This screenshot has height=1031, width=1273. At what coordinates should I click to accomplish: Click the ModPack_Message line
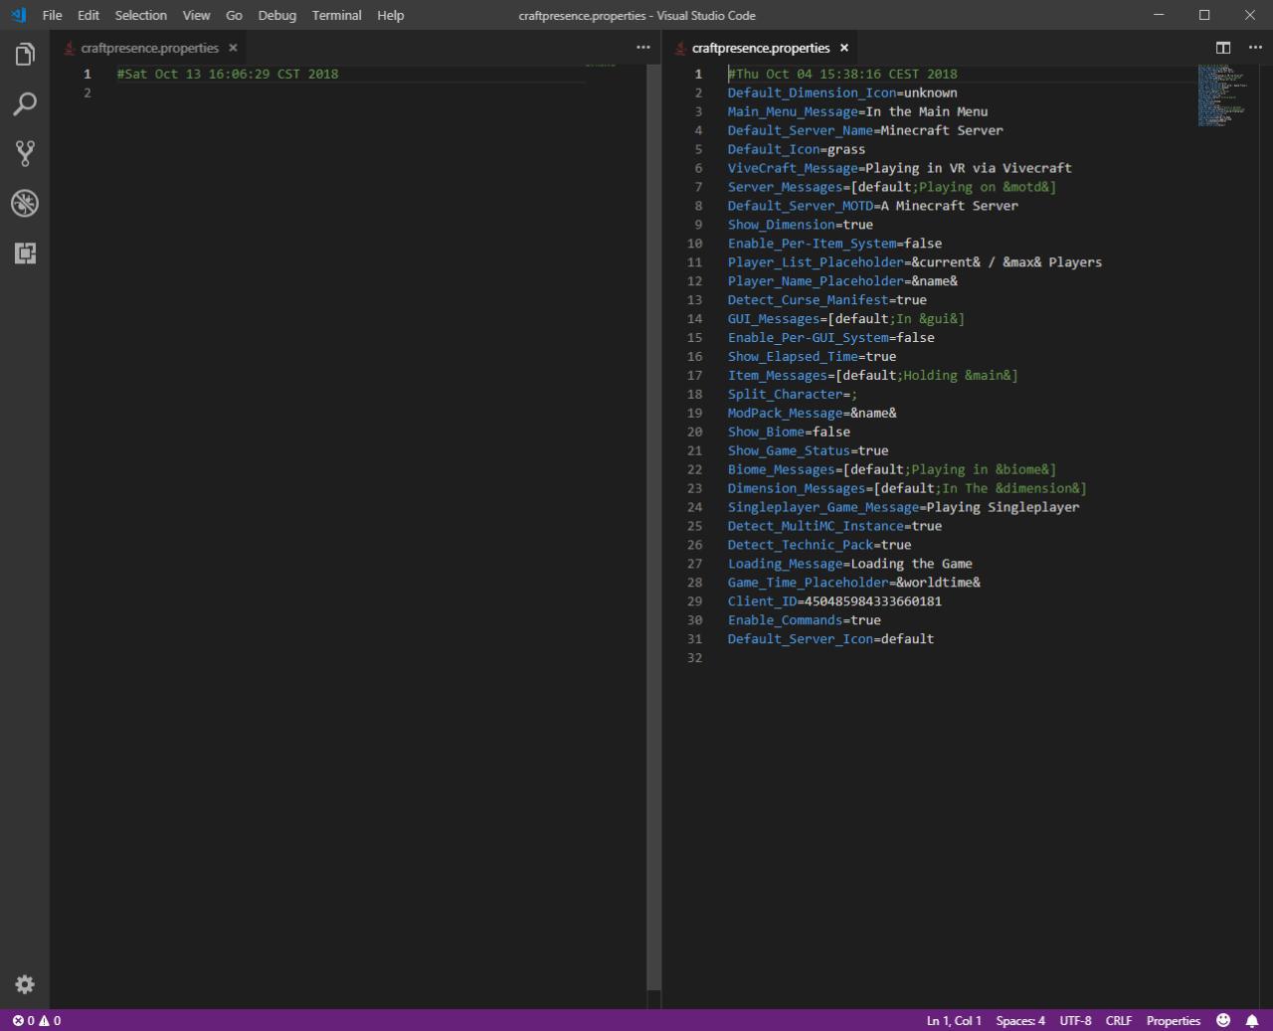(x=812, y=414)
